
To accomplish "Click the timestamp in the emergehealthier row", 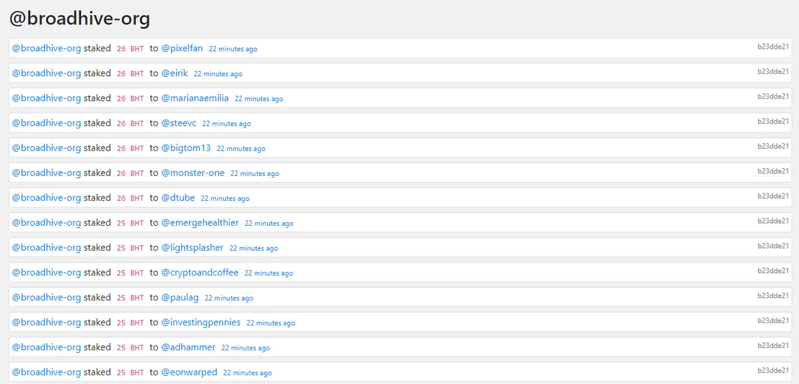I will [x=269, y=223].
